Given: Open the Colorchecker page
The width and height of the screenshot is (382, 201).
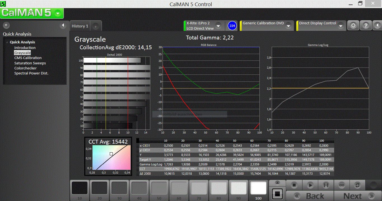Looking at the screenshot, I should point(25,68).
